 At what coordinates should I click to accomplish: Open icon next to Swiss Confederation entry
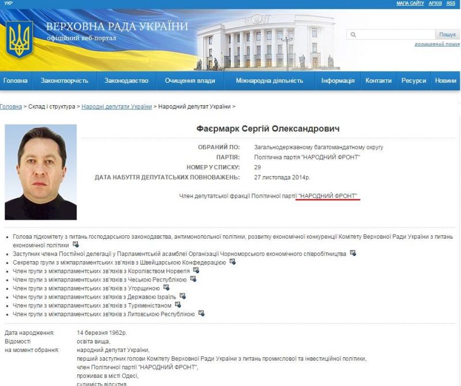pos(232,262)
